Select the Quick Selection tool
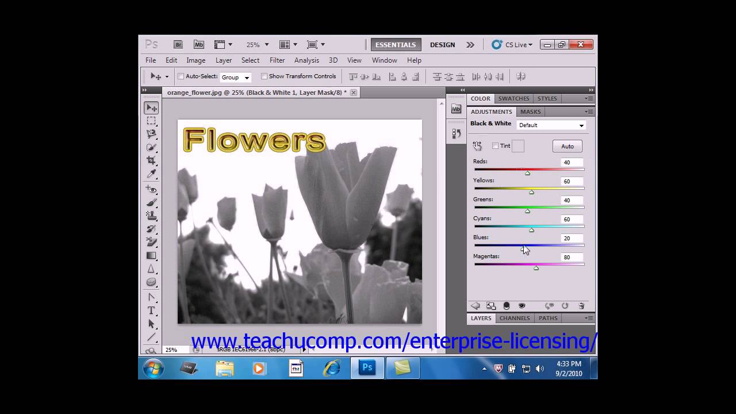Image resolution: width=736 pixels, height=414 pixels. pos(151,147)
